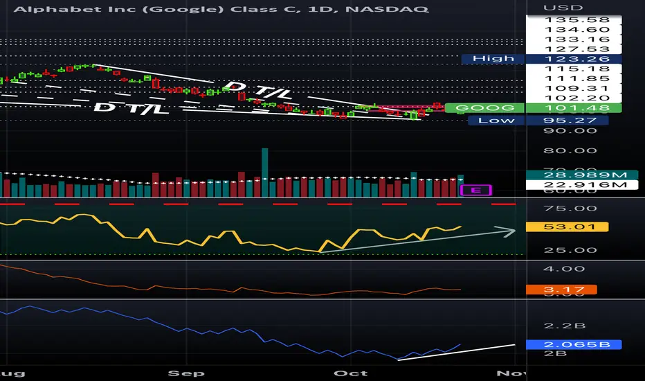Click the 2.2B axis value
Screen dimensions: 645x381
(x=565, y=326)
